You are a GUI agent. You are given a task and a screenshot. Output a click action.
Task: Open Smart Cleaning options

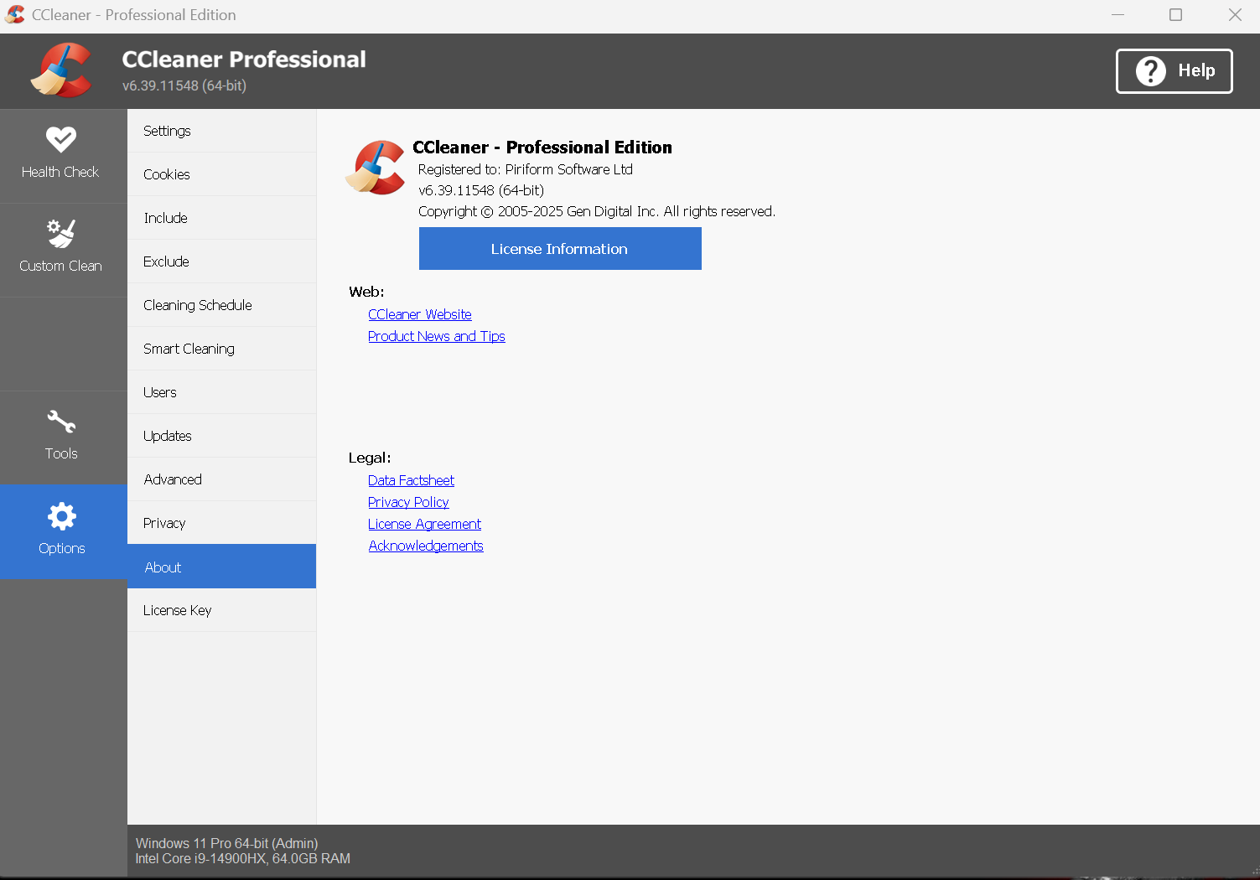(221, 349)
